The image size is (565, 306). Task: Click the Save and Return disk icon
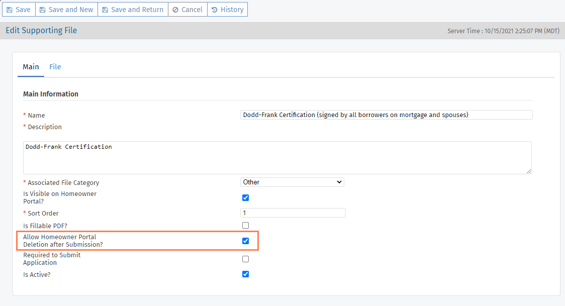(x=105, y=10)
